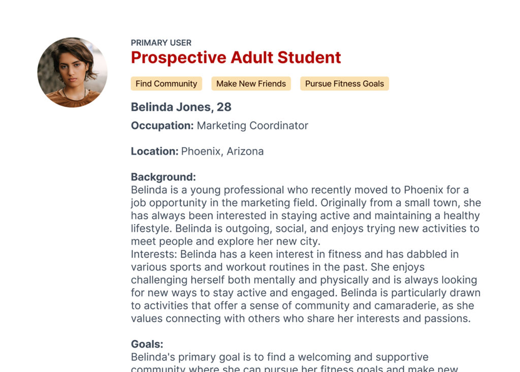Click the line starting "lifestyle. Belinda is outgoing"

[x=305, y=229]
